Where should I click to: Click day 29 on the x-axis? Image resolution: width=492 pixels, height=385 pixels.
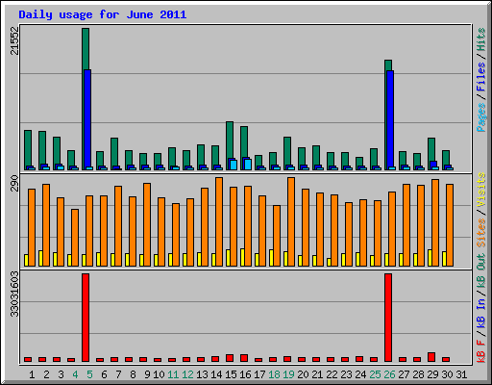tap(432, 374)
